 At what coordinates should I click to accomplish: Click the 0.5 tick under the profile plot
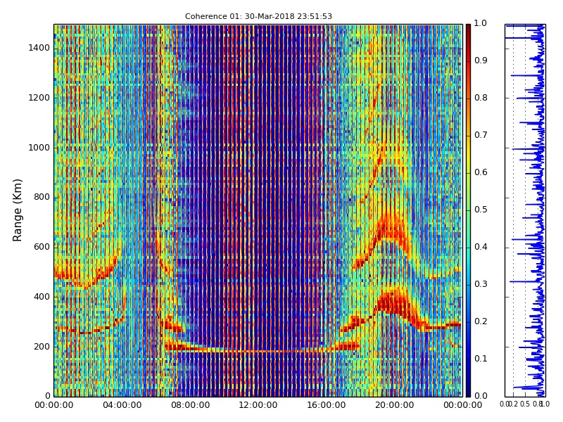coord(525,404)
